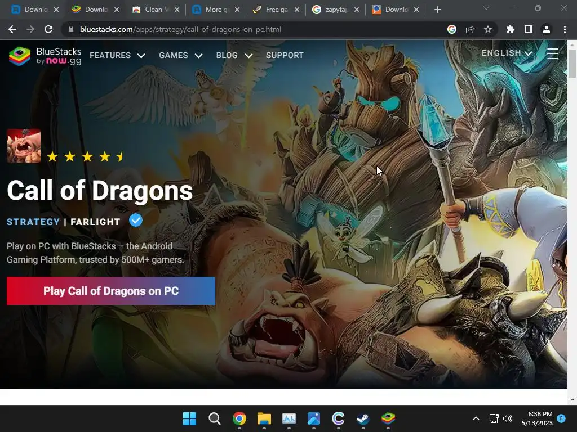Viewport: 577px width, 432px height.
Task: Open a new tab with the plus button
Action: pos(437,10)
